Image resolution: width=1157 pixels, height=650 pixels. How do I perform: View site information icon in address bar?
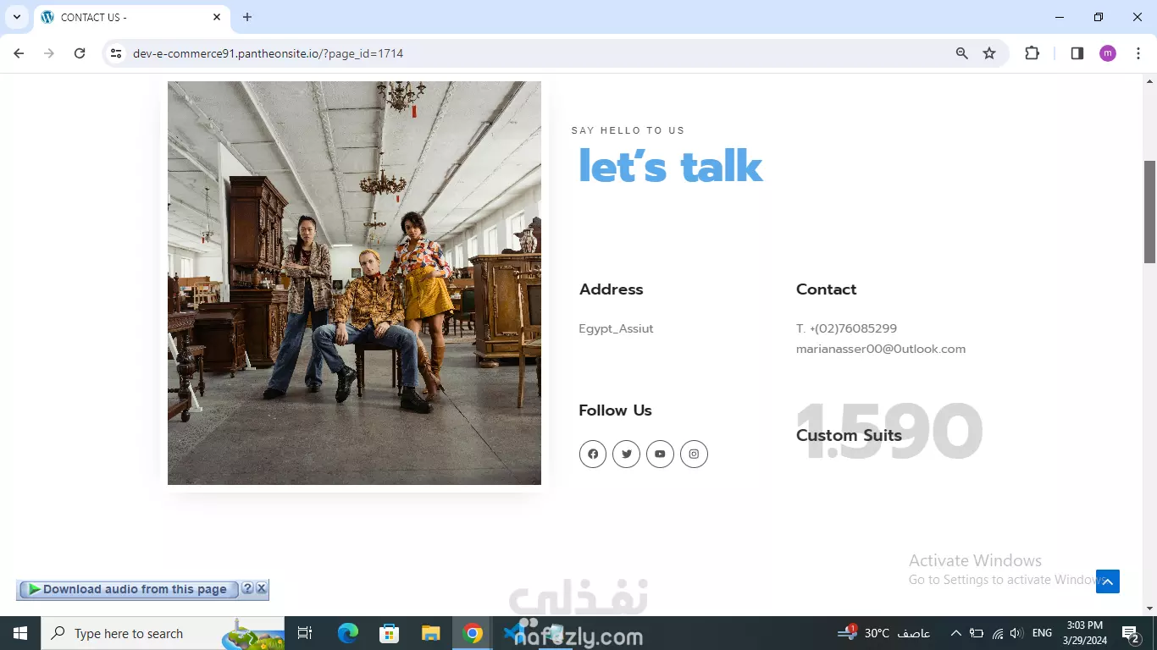click(116, 53)
